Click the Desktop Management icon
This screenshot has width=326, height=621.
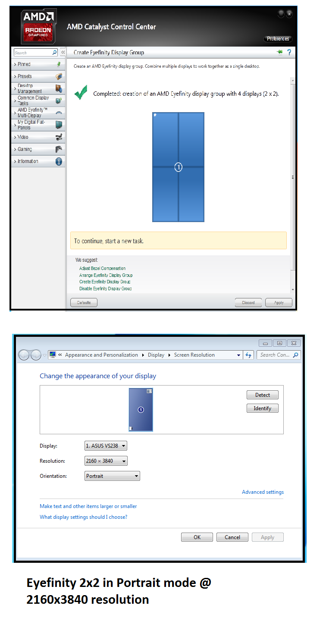[59, 88]
